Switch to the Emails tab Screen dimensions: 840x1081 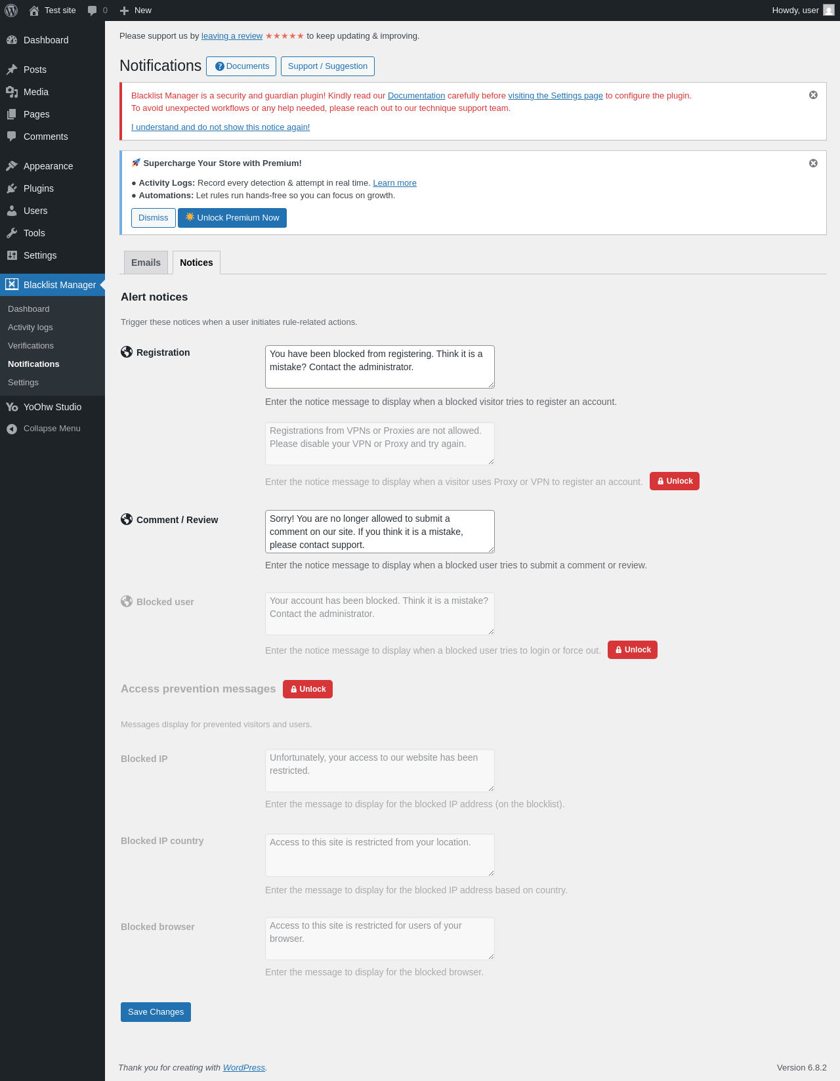(146, 263)
